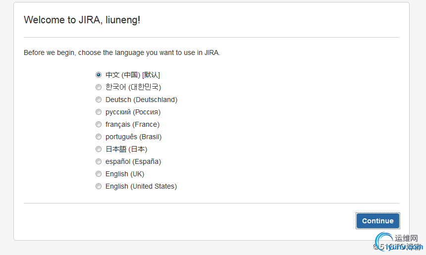Select the English (UK) radio button
This screenshot has height=255, width=426.
coord(99,174)
